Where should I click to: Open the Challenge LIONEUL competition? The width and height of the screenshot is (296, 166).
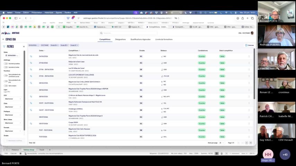tap(76, 109)
